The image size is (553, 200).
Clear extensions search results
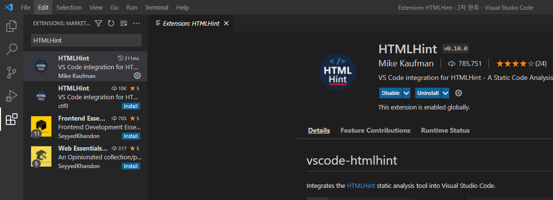point(123,23)
